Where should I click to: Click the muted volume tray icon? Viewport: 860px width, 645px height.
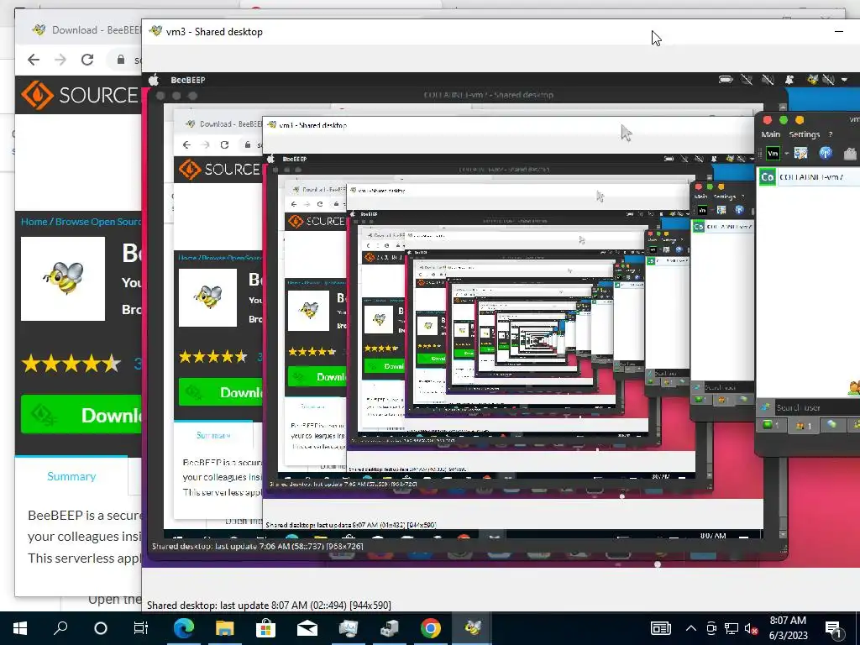[751, 628]
